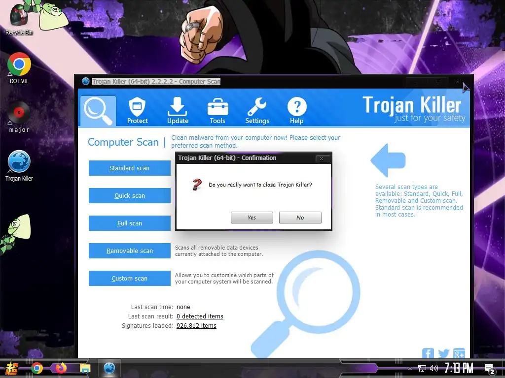This screenshot has width=505, height=378.
Task: Confirm closing with Yes button
Action: tap(252, 218)
